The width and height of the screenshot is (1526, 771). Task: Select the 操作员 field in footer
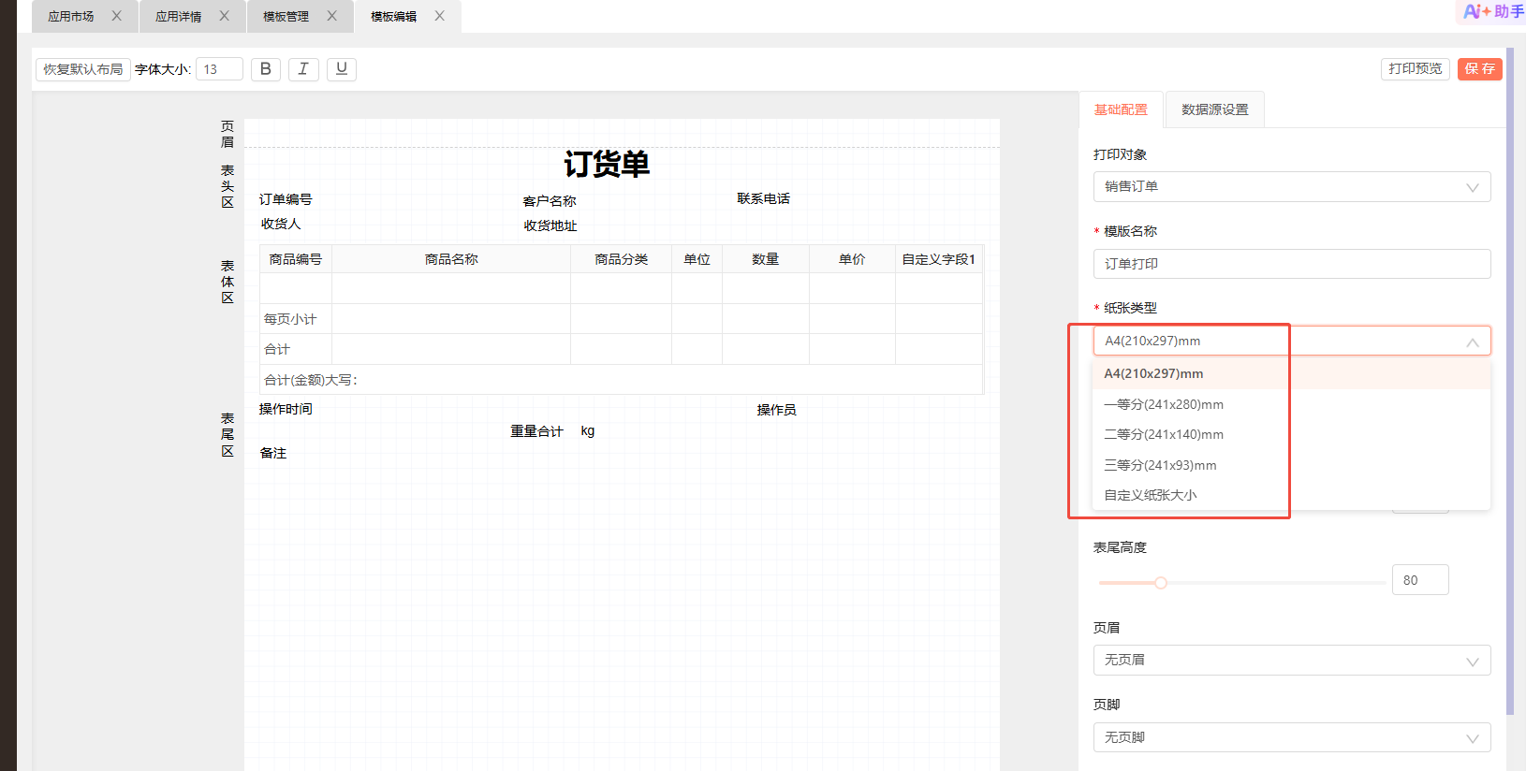click(x=777, y=410)
